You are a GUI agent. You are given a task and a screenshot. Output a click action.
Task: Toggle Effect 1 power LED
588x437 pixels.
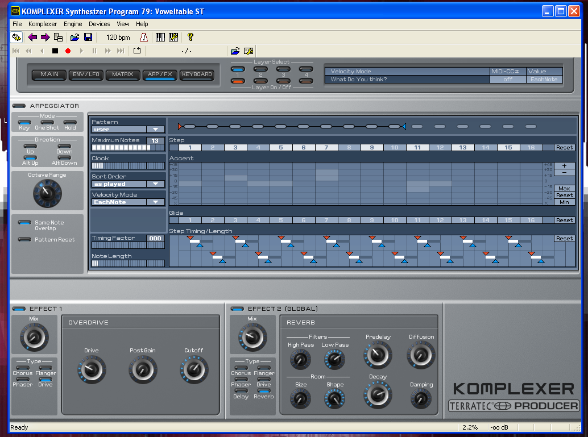pos(19,309)
